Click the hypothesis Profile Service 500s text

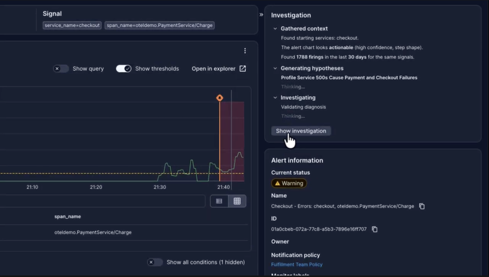[x=349, y=78]
